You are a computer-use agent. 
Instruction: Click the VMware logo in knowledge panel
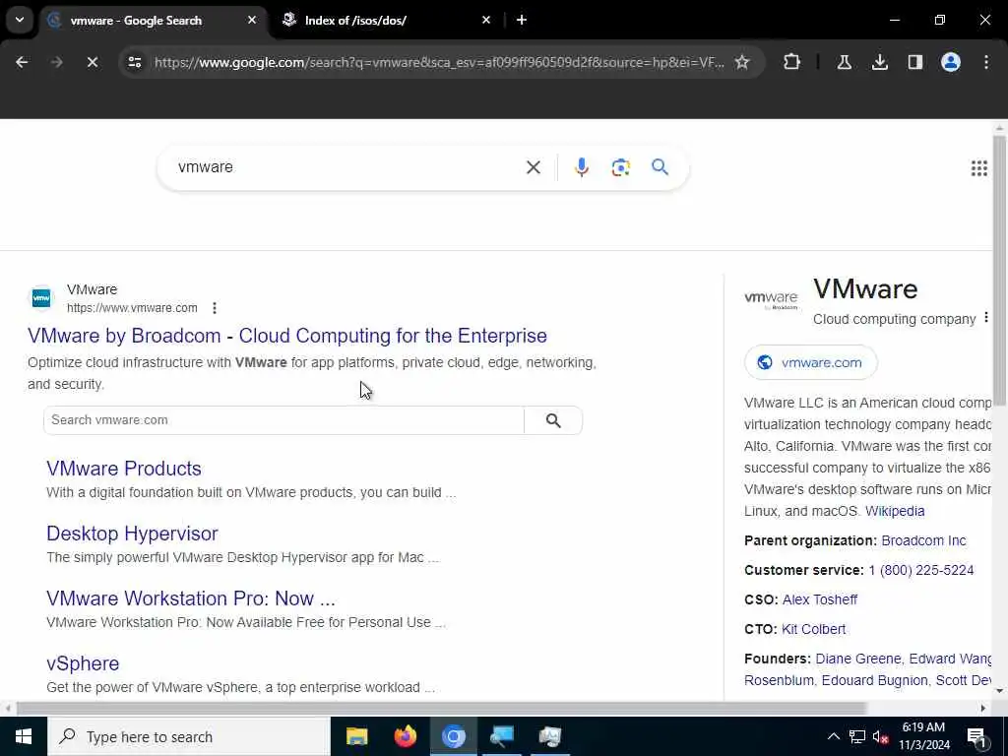[x=771, y=299]
